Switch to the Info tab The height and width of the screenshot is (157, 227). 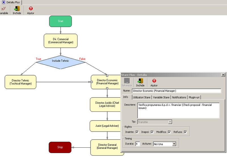[x=126, y=97]
